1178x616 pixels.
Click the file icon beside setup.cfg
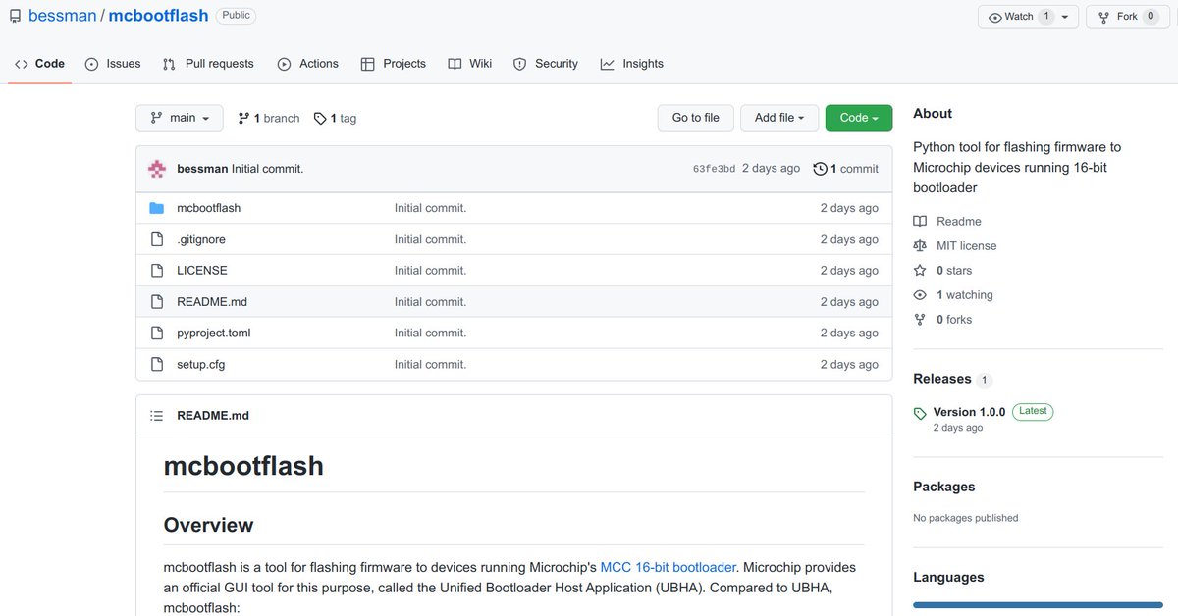[x=156, y=365]
